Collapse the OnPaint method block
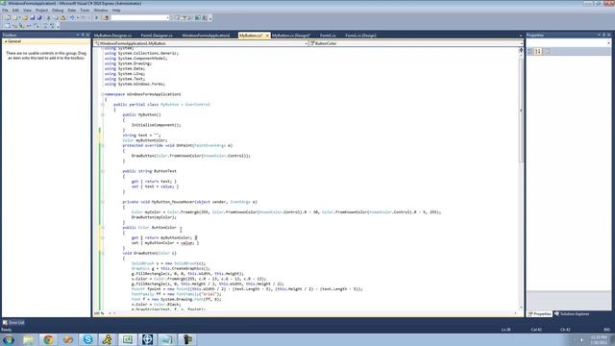The width and height of the screenshot is (615, 346). [103, 145]
